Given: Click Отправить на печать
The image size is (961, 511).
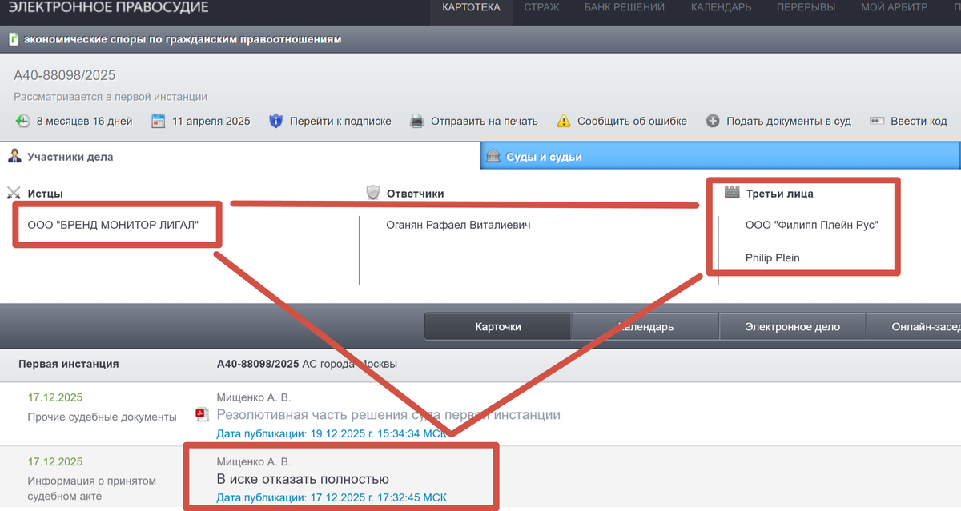Looking at the screenshot, I should (x=485, y=122).
